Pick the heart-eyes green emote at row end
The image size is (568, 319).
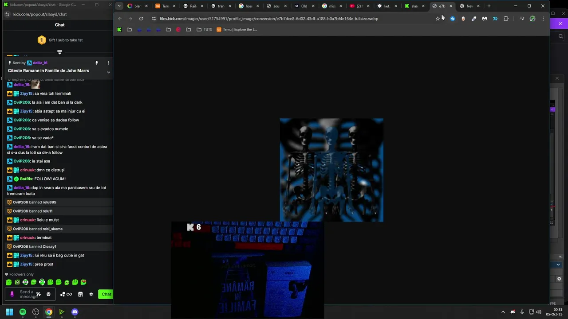pos(83,282)
